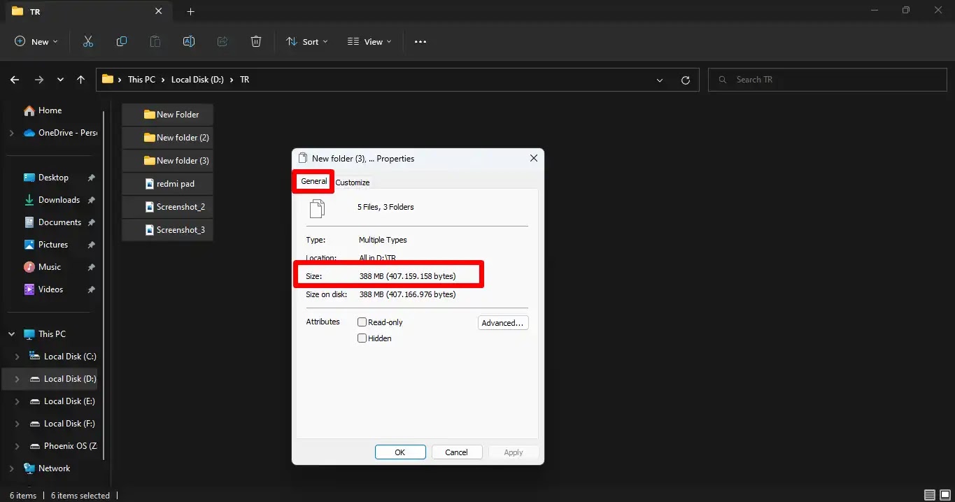
Task: Click the Advanced... button
Action: [x=503, y=323]
